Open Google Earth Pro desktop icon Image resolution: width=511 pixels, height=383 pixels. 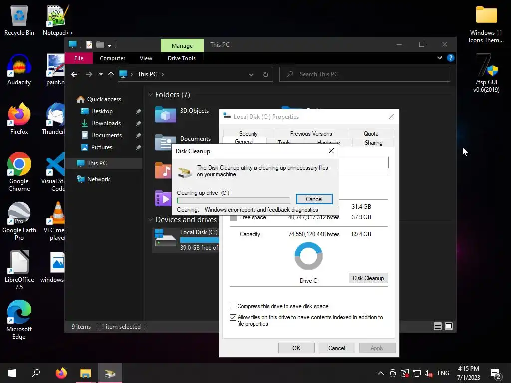[x=19, y=221]
